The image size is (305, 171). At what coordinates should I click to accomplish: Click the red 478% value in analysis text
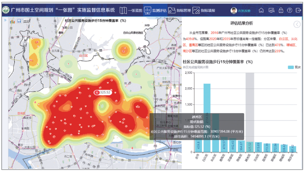point(279,45)
